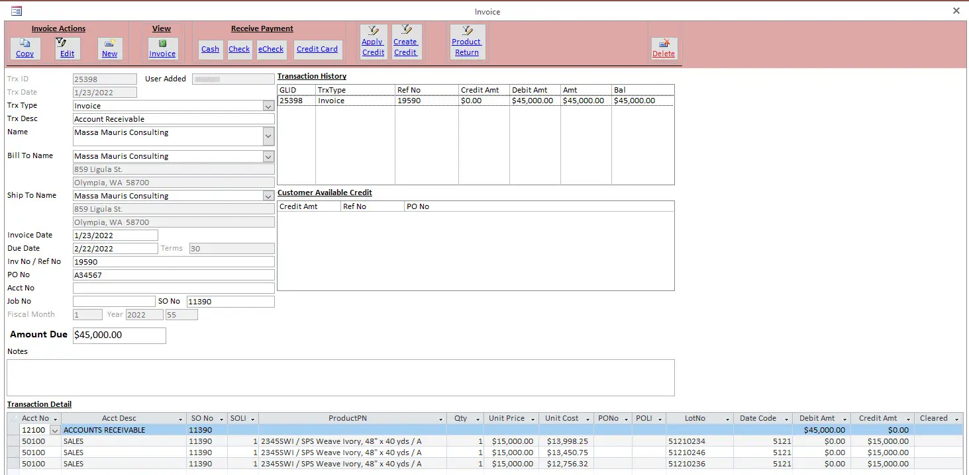
Task: Click the Create Credit icon button
Action: pos(405,42)
